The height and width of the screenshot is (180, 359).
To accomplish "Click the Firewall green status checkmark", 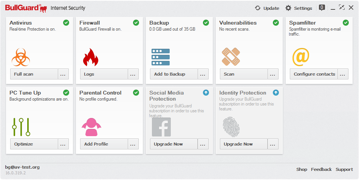I will tap(136, 23).
